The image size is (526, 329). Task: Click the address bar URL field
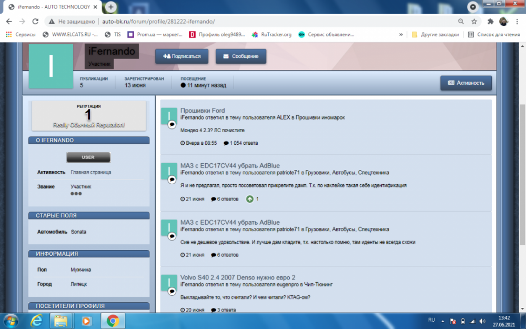pos(251,22)
